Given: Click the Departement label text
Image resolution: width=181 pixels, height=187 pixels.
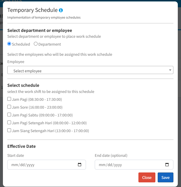Looking at the screenshot, I should [50, 44].
